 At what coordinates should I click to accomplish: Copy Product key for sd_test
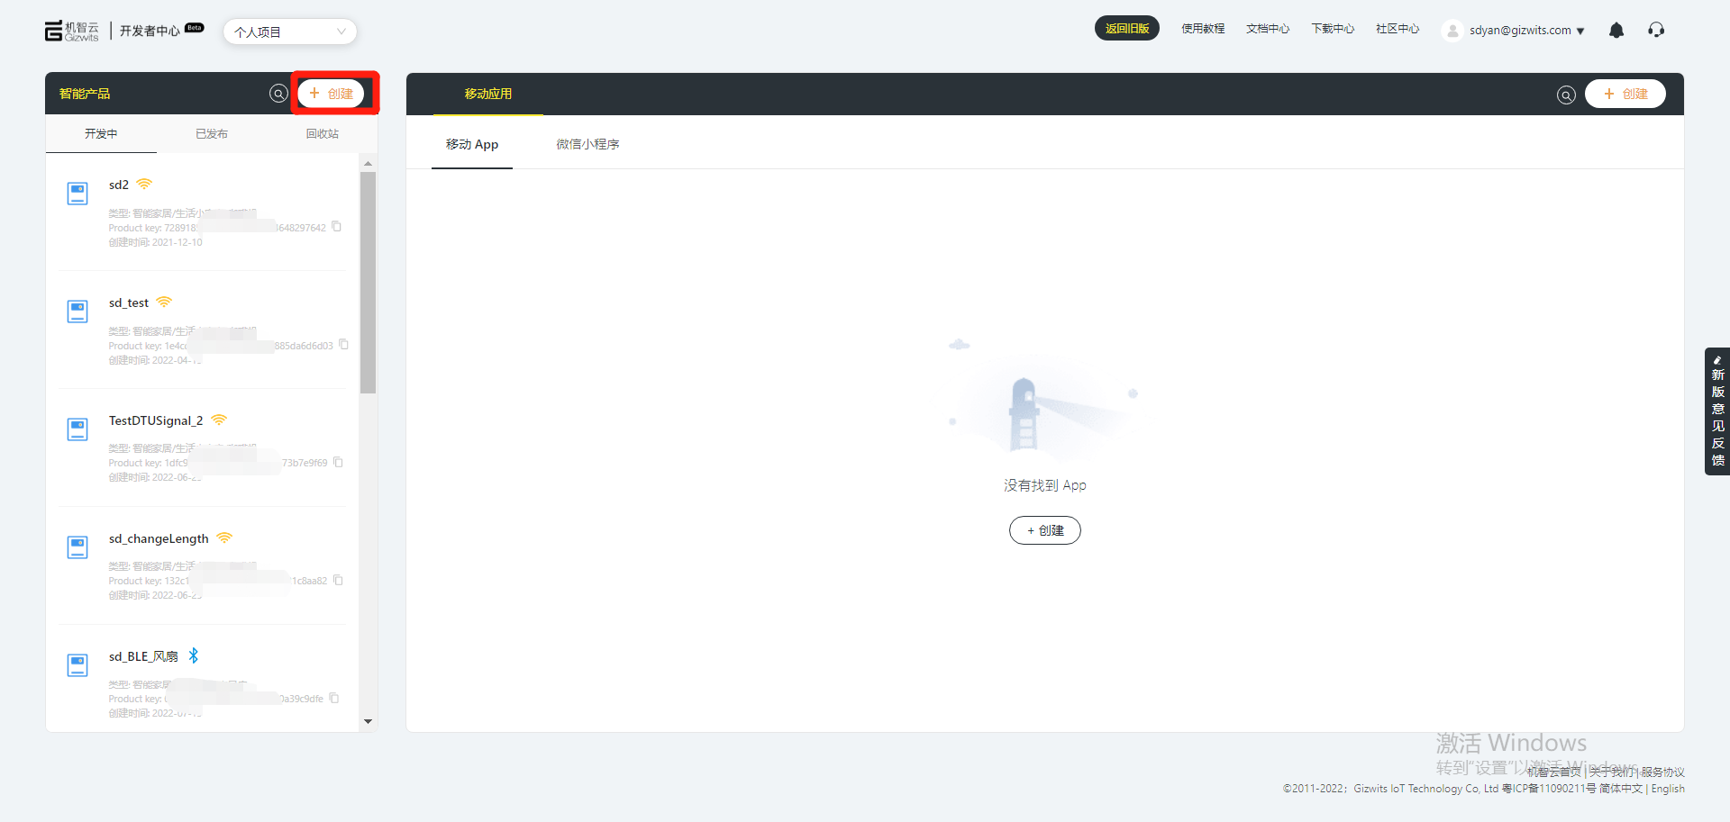click(343, 345)
